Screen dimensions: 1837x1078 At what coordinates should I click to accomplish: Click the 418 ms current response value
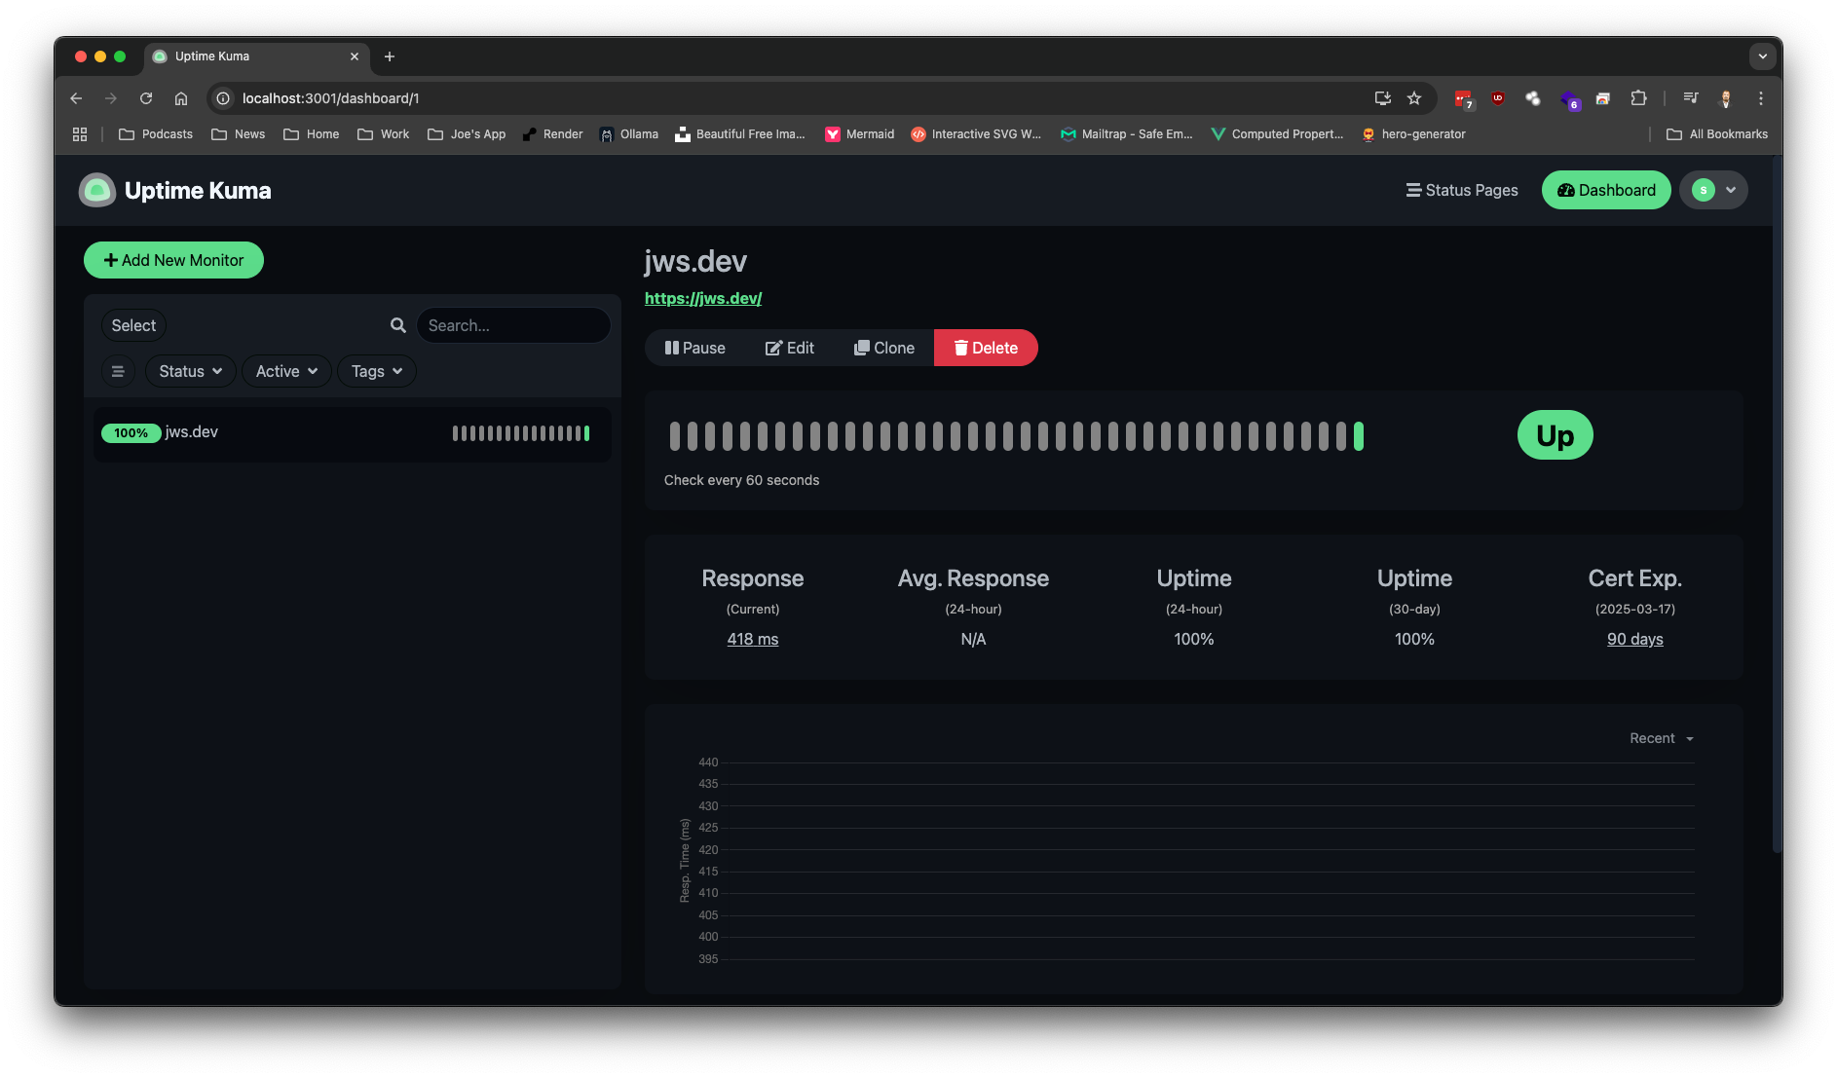coord(753,639)
